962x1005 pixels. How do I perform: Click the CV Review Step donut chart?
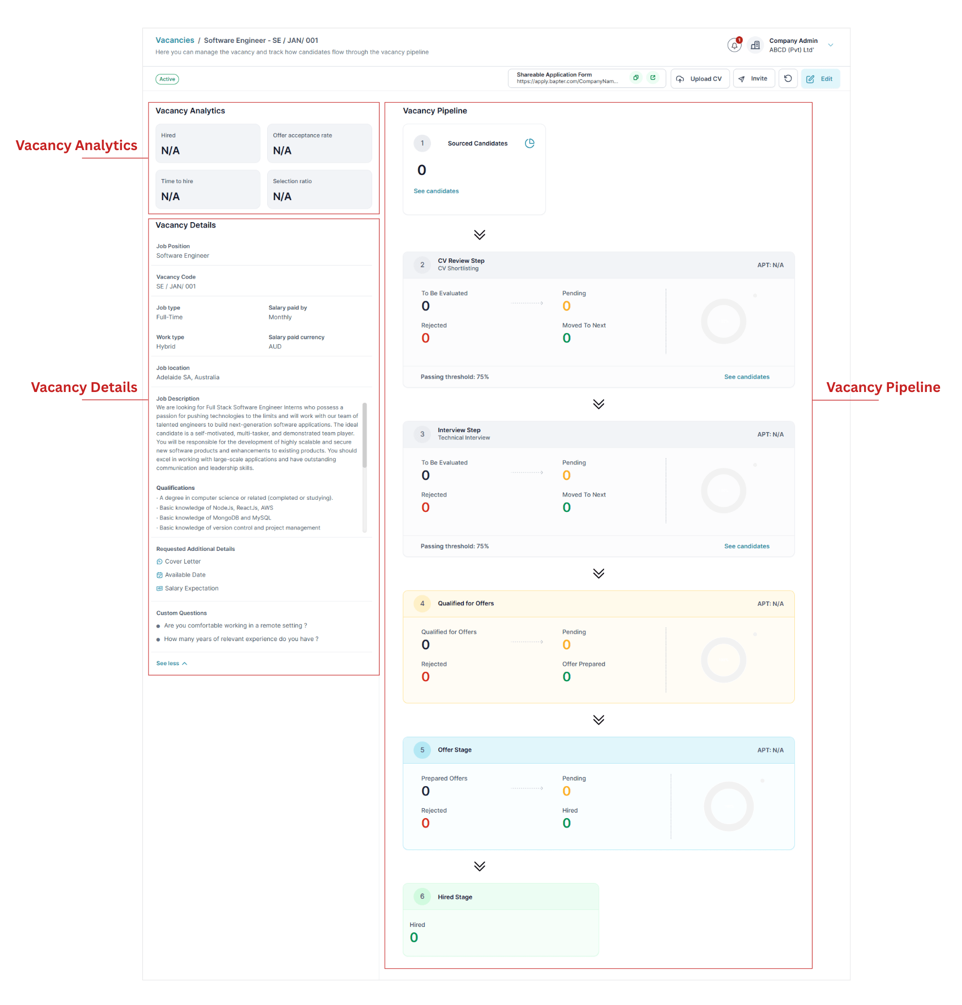pos(723,322)
